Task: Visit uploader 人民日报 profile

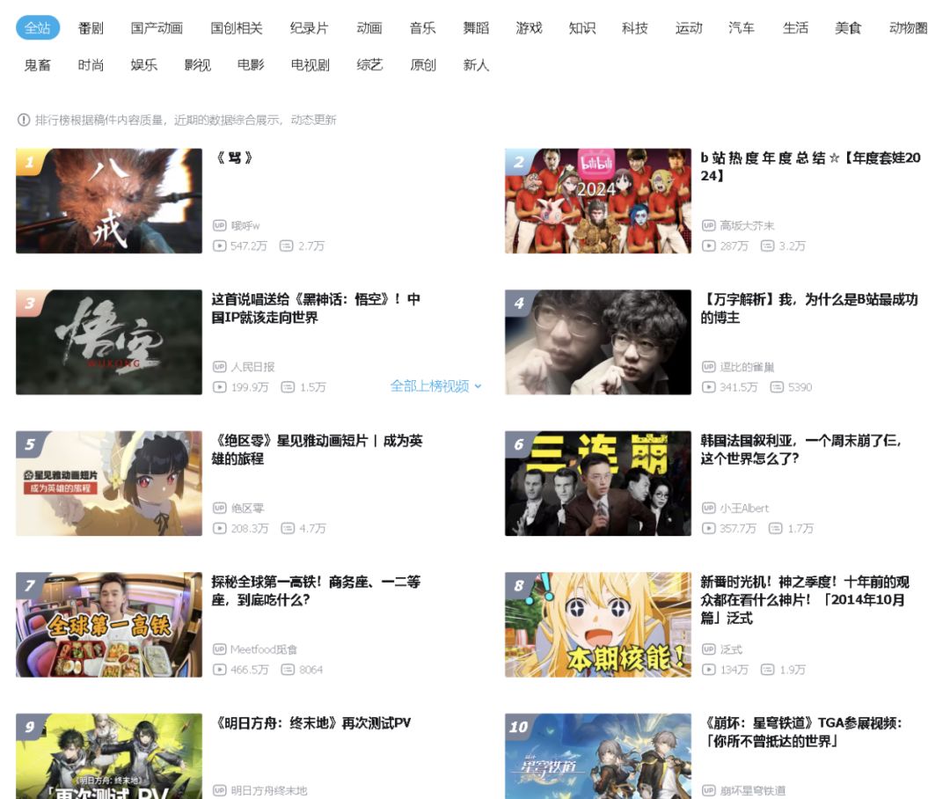Action: click(252, 367)
